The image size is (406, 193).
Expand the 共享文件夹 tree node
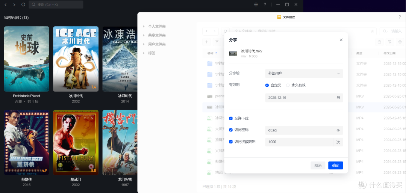[x=144, y=35]
